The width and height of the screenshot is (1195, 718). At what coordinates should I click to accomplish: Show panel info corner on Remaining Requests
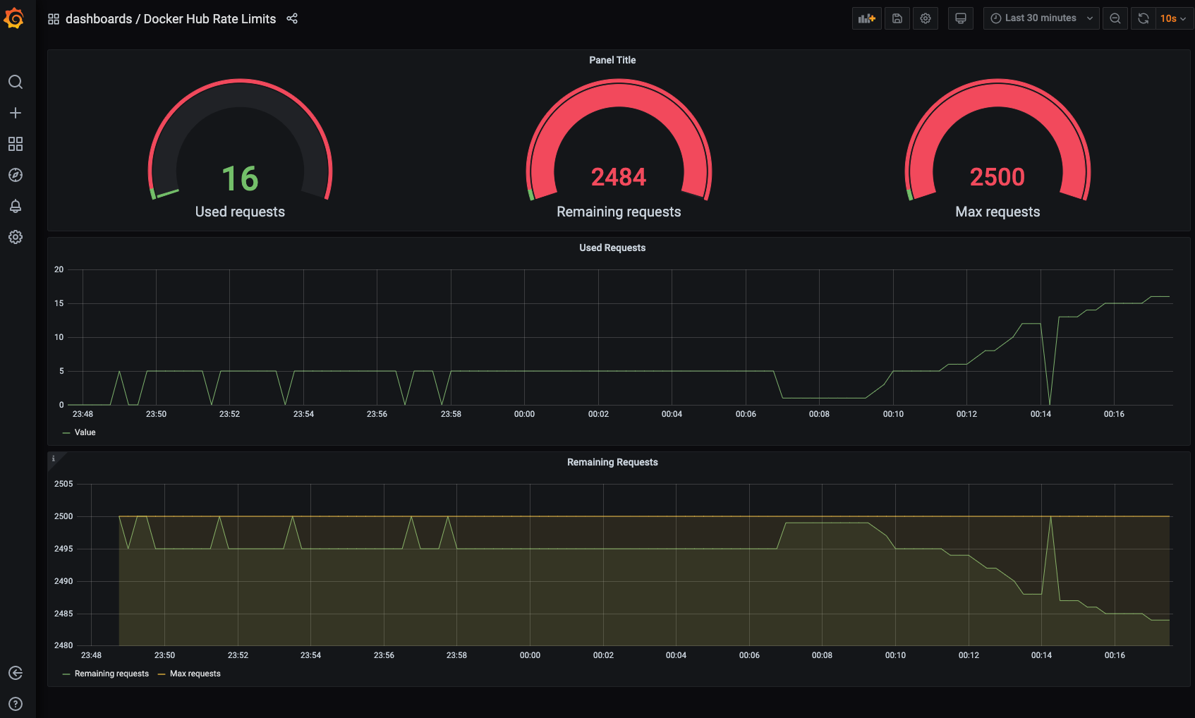[54, 458]
